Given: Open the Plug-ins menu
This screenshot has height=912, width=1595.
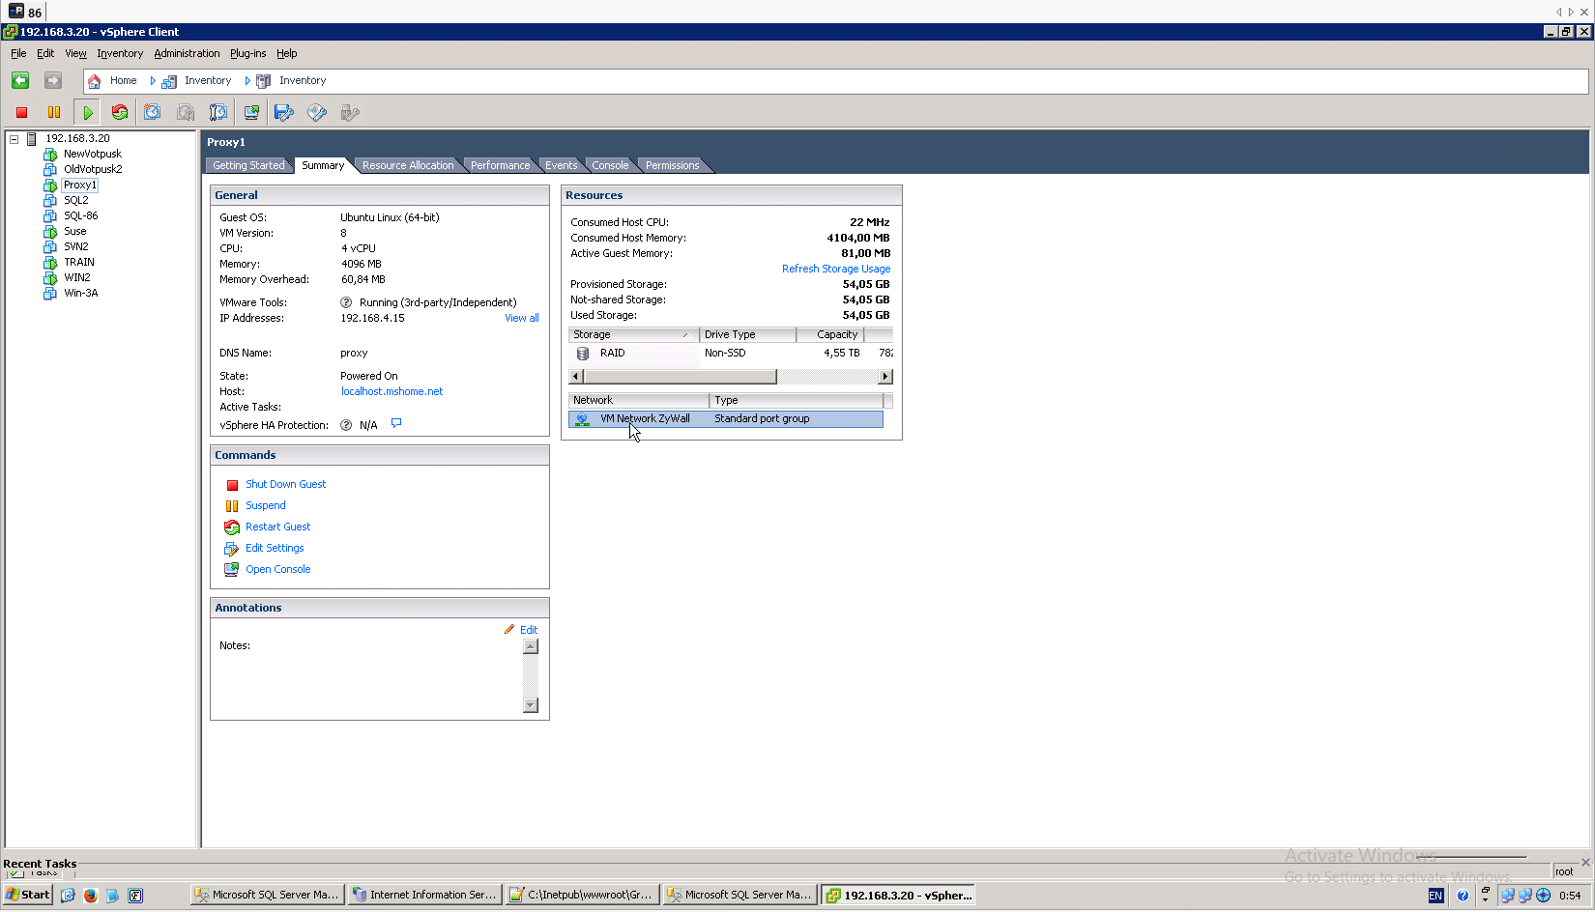Looking at the screenshot, I should (x=247, y=54).
